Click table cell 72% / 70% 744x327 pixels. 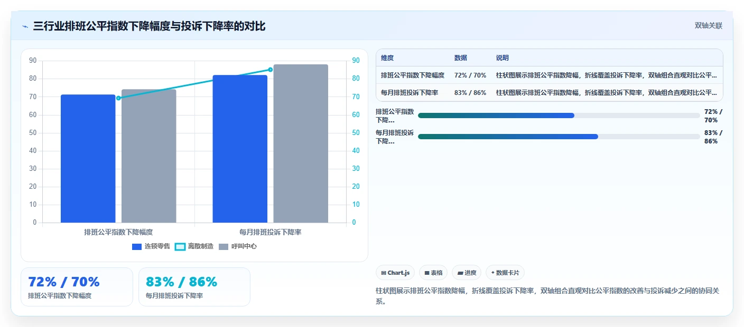pyautogui.click(x=470, y=75)
